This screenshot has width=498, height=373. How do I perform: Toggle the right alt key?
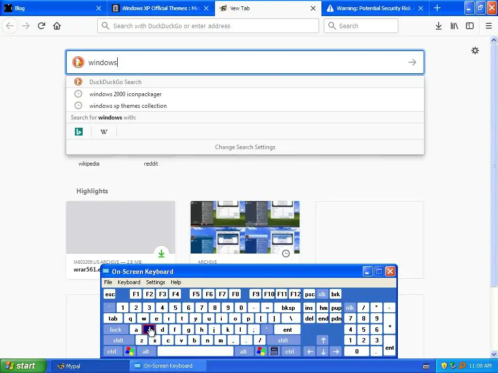(x=243, y=351)
